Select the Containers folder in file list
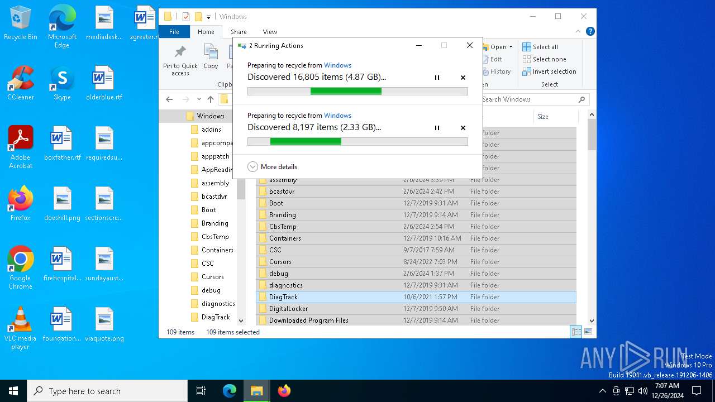 tap(416, 238)
